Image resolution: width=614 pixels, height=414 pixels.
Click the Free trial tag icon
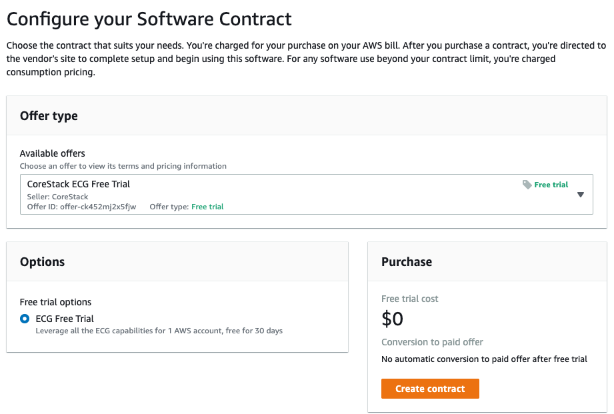[527, 185]
